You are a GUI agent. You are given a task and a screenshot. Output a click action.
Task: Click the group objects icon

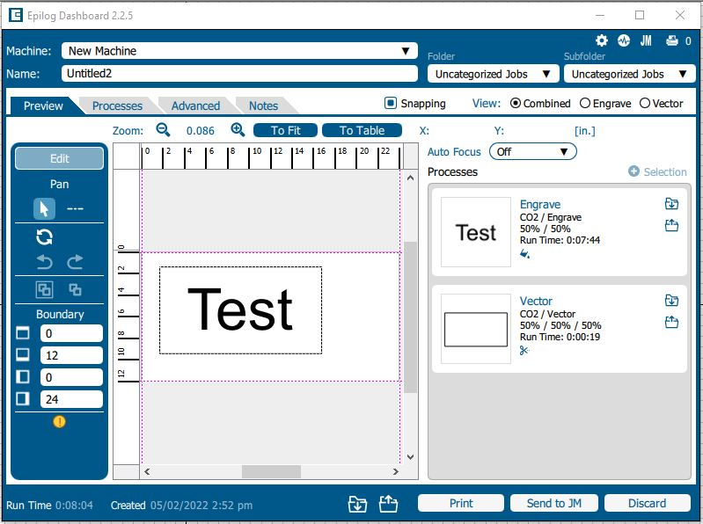coord(44,290)
